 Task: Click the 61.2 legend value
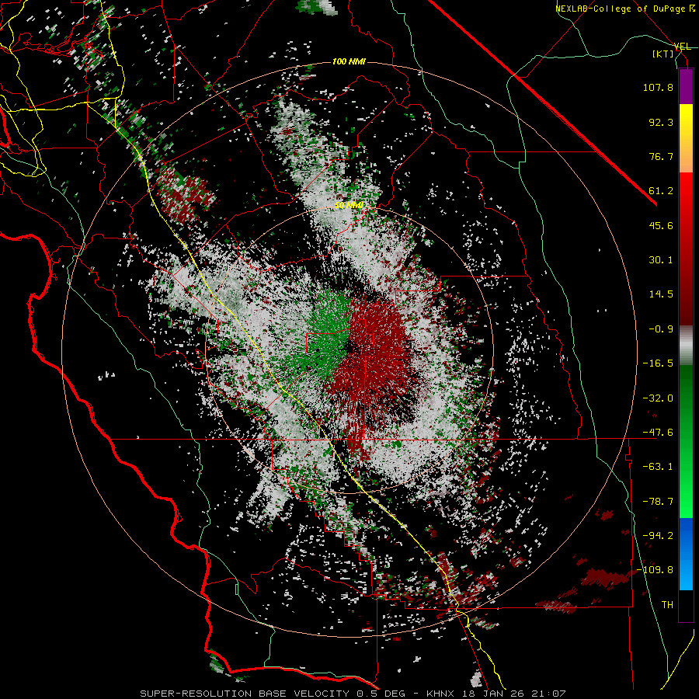[661, 191]
